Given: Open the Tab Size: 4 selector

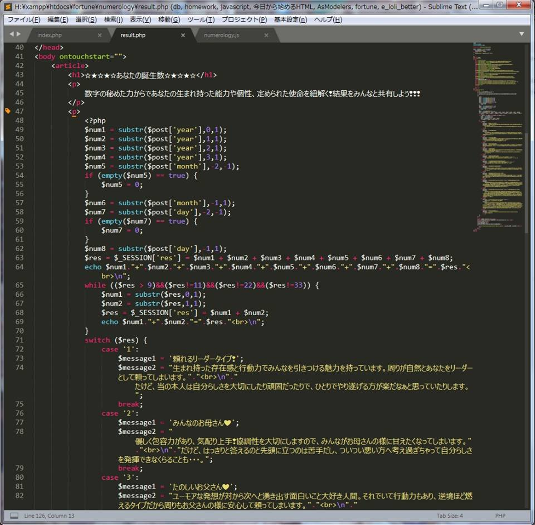Looking at the screenshot, I should [450, 516].
